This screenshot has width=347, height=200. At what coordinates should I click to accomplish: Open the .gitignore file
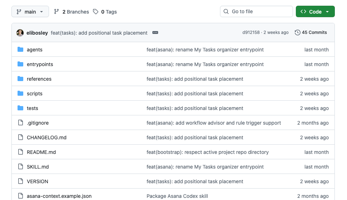(38, 123)
